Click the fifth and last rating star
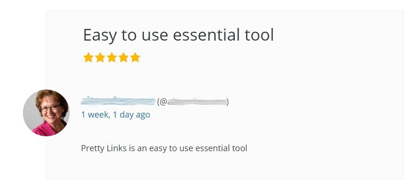Image resolution: width=412 pixels, height=188 pixels. [135, 57]
